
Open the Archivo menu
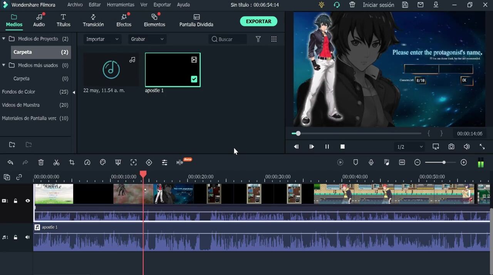coord(75,5)
